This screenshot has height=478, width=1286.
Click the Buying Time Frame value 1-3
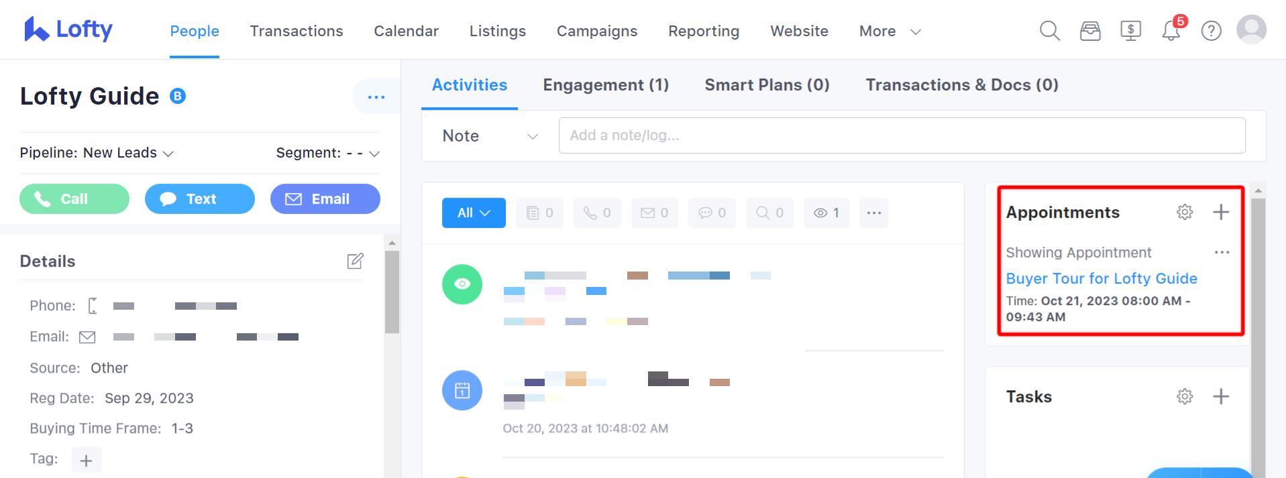(x=182, y=428)
